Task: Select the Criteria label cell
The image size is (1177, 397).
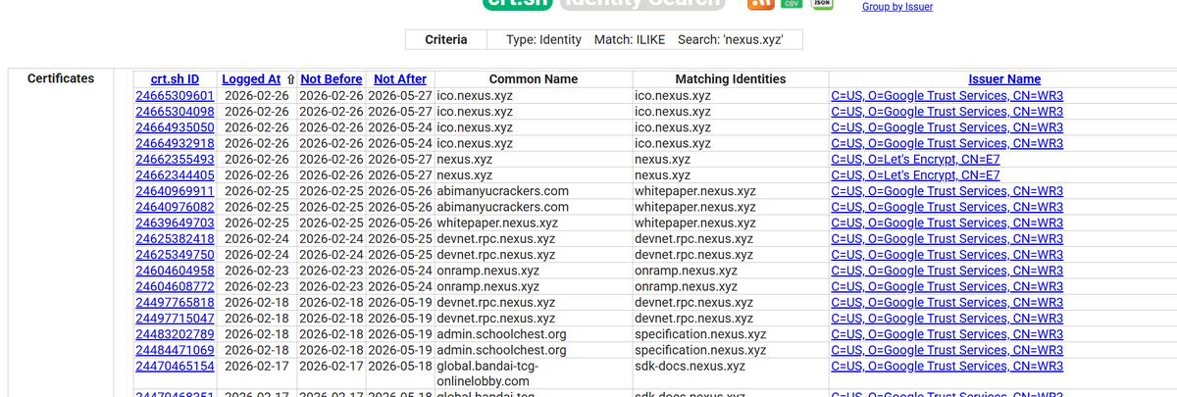Action: (445, 40)
